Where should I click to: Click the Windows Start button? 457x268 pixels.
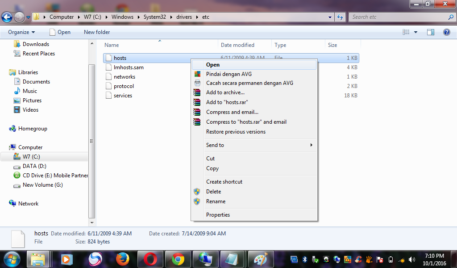click(x=12, y=259)
